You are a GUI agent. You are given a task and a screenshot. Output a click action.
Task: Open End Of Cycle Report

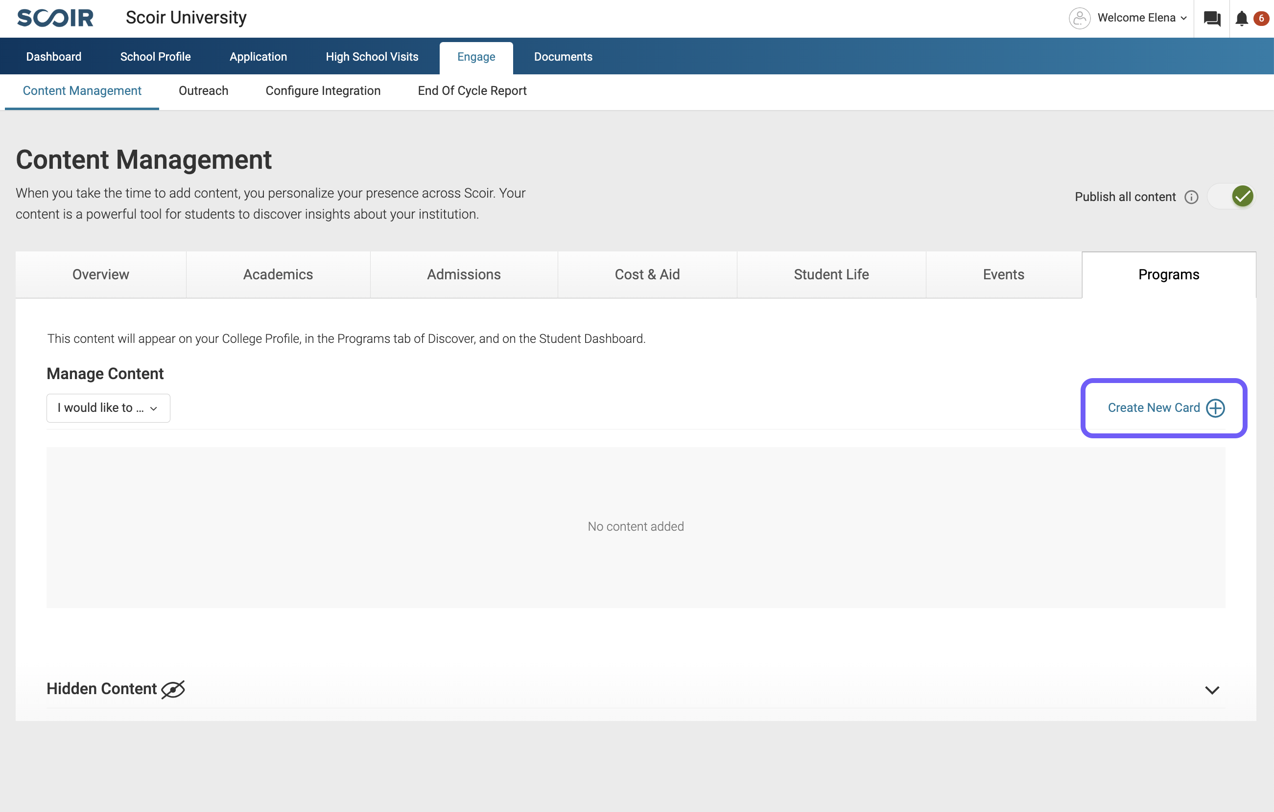click(472, 91)
